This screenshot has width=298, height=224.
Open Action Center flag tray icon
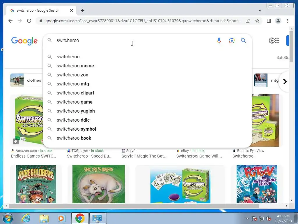pyautogui.click(x=254, y=219)
